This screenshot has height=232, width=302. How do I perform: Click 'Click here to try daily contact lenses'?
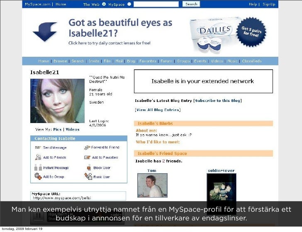[110, 43]
